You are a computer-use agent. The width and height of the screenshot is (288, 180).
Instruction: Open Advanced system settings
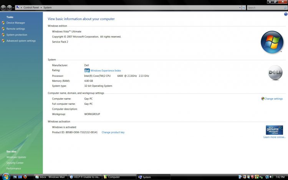click(x=21, y=41)
